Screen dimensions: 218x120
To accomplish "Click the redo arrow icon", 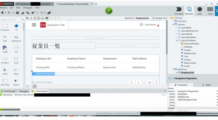I will pos(41,13).
